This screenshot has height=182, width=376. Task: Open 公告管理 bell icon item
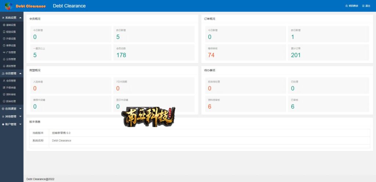10,59
